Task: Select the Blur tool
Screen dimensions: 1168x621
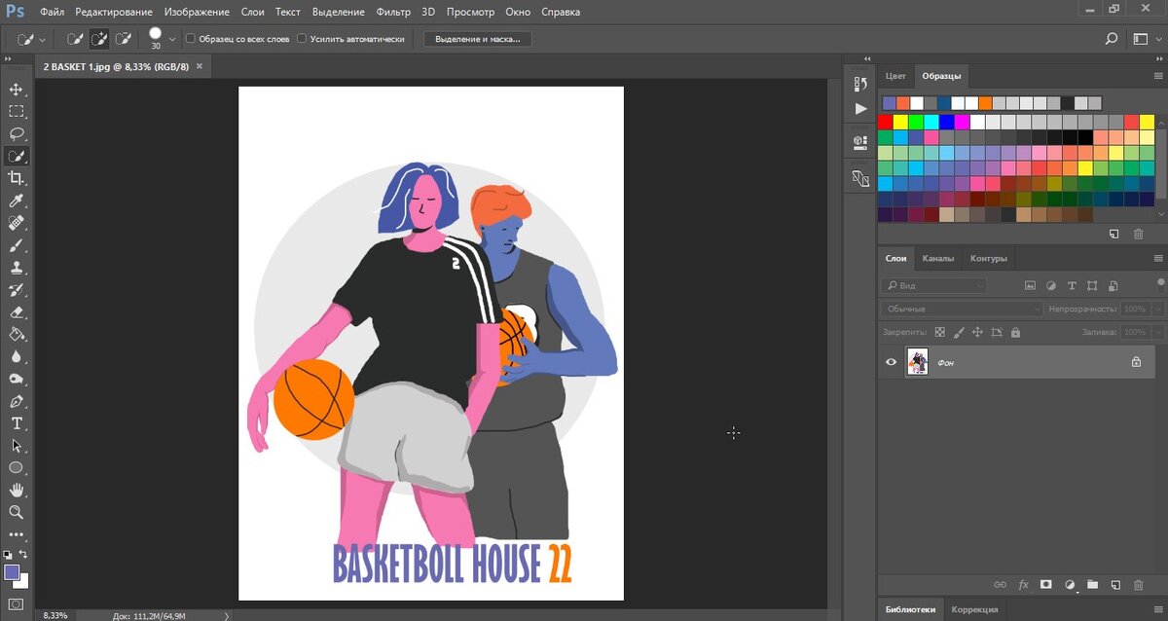Action: [17, 356]
